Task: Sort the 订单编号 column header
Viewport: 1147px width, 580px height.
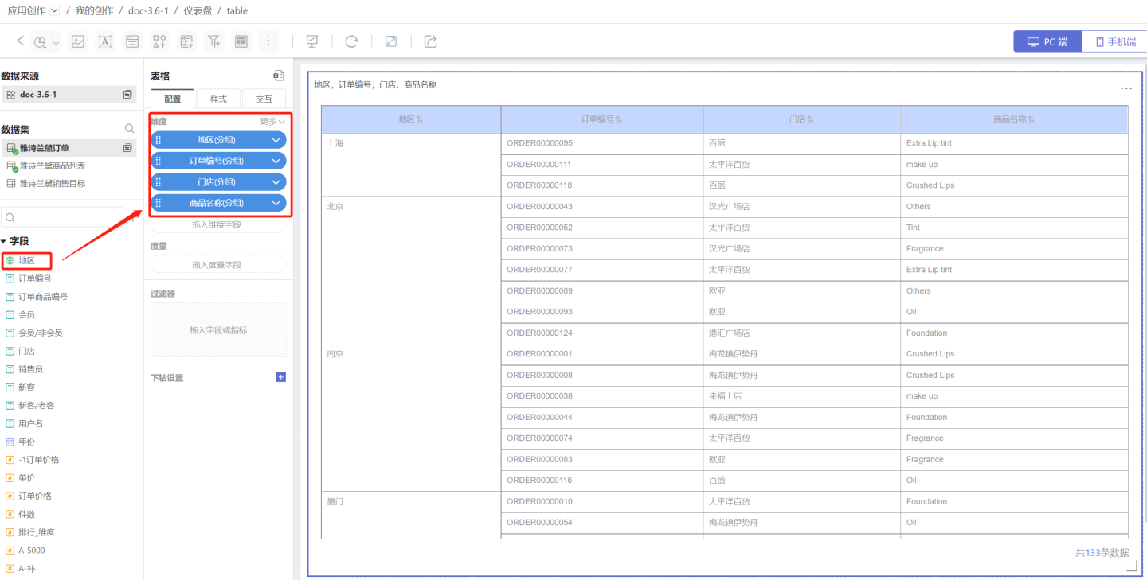Action: point(619,119)
